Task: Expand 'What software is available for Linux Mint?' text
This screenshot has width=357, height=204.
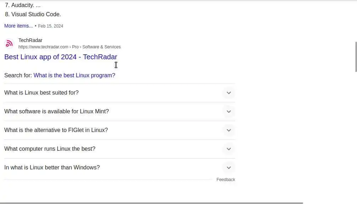Action: tap(57, 112)
